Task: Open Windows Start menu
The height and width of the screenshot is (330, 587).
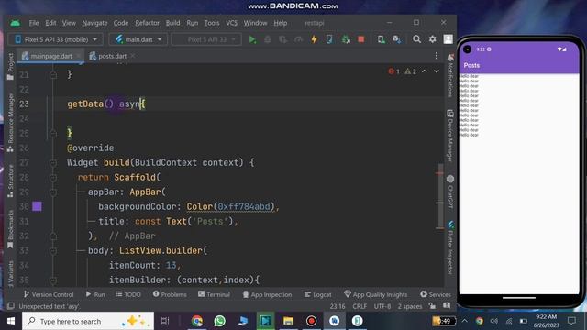Action: (11, 321)
